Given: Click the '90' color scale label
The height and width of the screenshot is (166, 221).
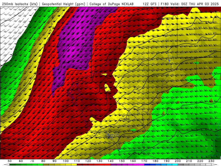Looking at the screenshot, I should point(54,161).
